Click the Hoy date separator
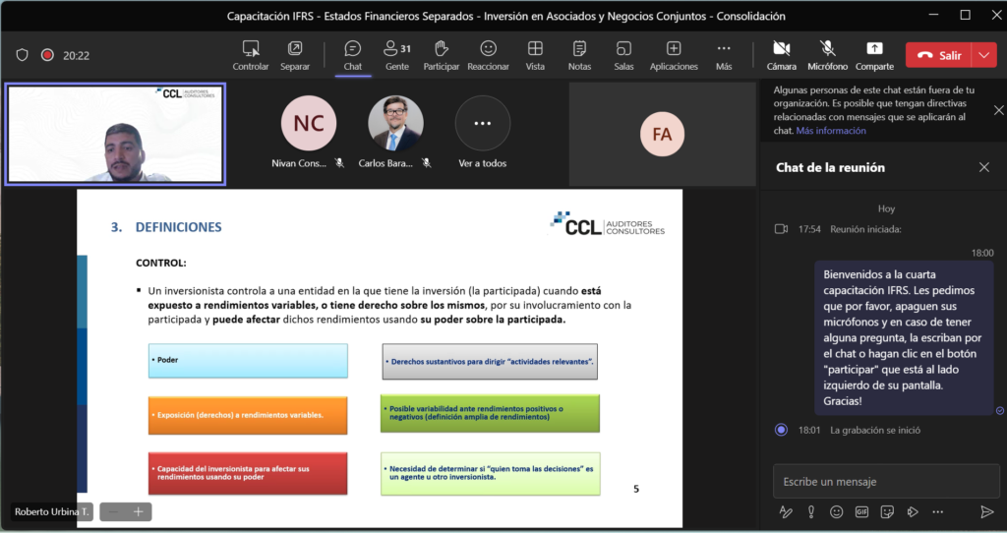 (886, 208)
